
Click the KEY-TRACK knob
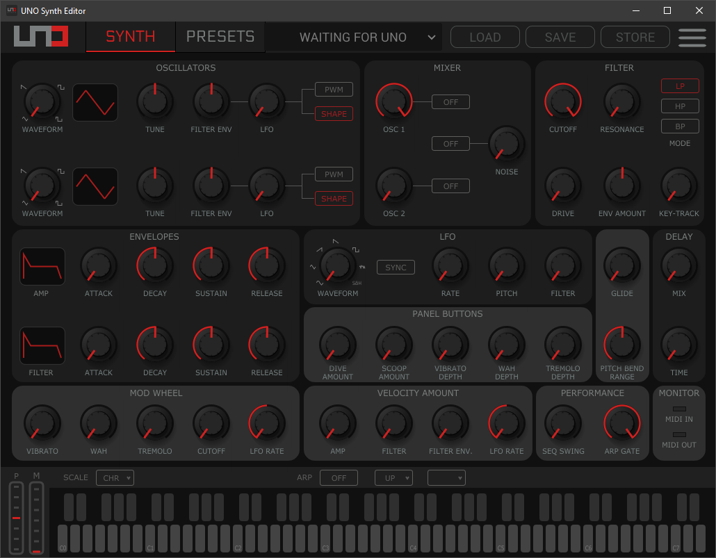(678, 186)
